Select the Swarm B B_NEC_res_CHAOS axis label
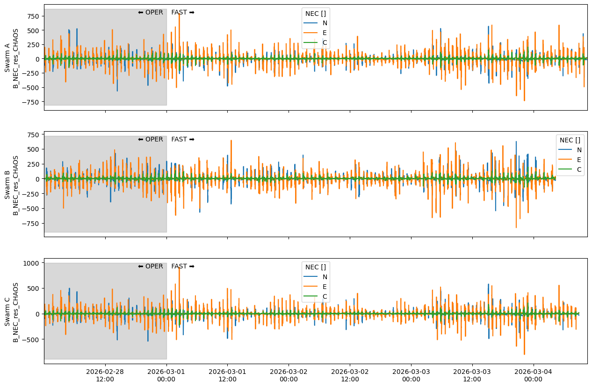The image size is (592, 387). coord(16,185)
